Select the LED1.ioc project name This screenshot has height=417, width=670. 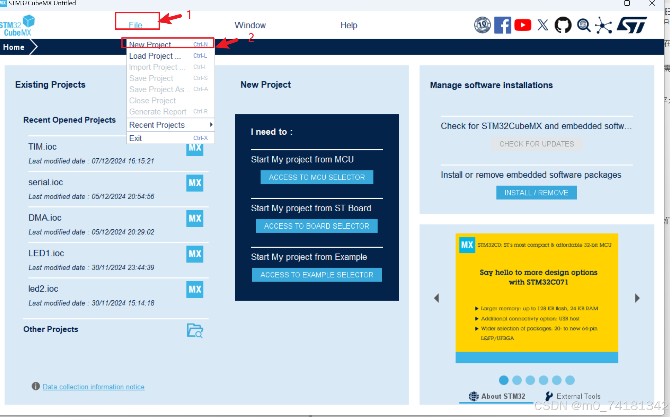click(46, 253)
